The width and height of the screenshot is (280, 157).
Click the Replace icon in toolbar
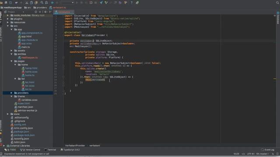click(x=47, y=3)
